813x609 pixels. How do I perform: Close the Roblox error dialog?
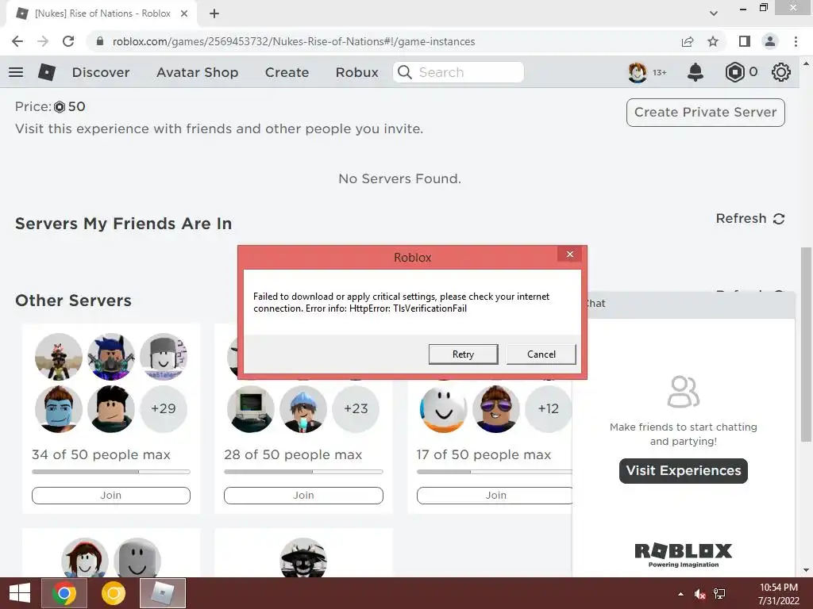pos(570,255)
